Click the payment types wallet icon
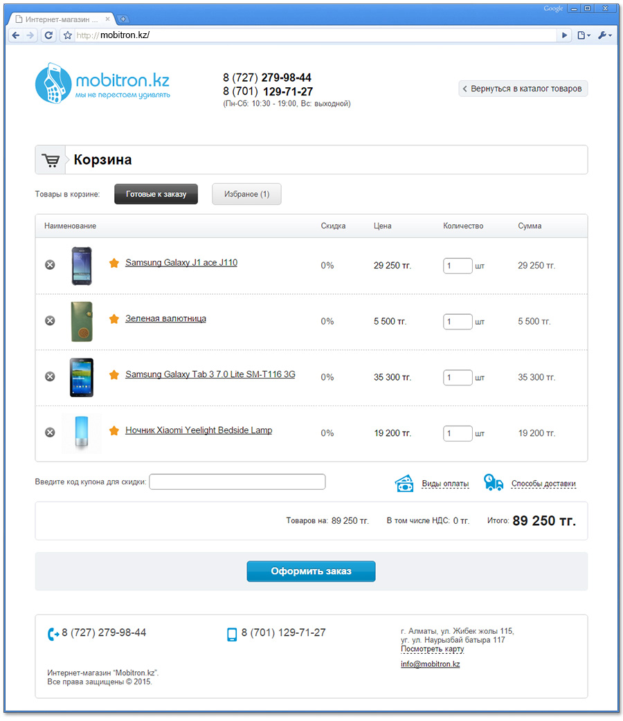The height and width of the screenshot is (721, 623). pos(404,483)
